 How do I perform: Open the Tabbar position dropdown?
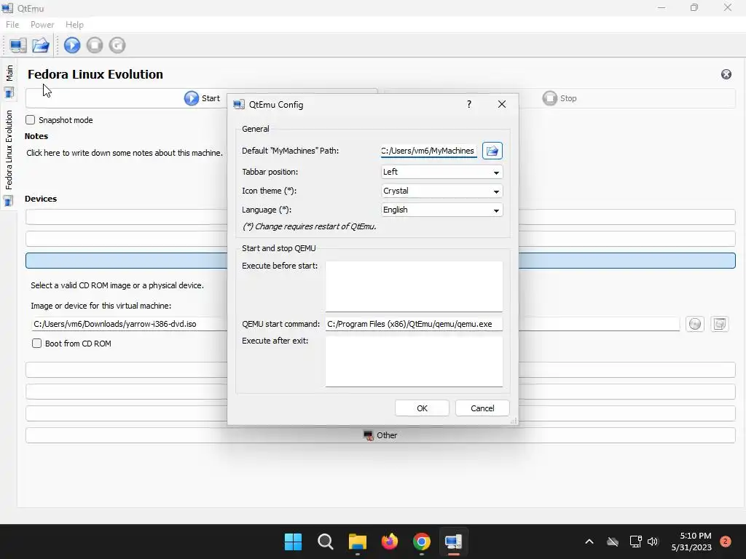click(442, 172)
